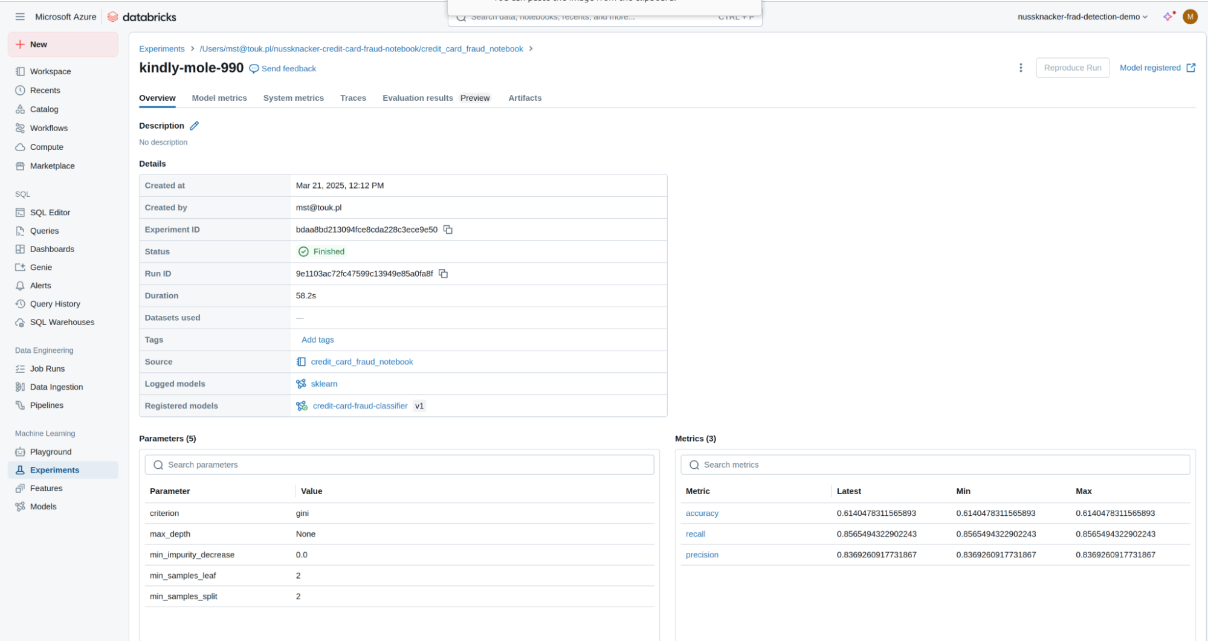Screen dimensions: 1208x641
Task: Open the accuracy metric
Action: 702,513
